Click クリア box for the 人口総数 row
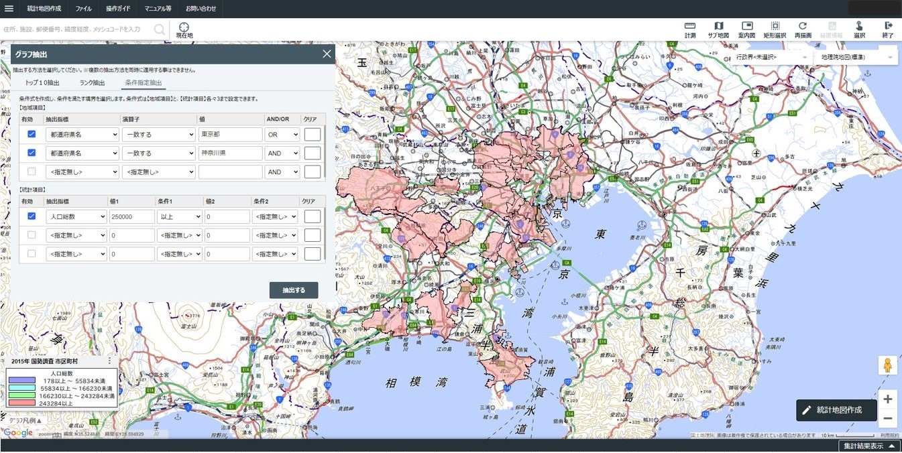The image size is (902, 453). pyautogui.click(x=313, y=216)
